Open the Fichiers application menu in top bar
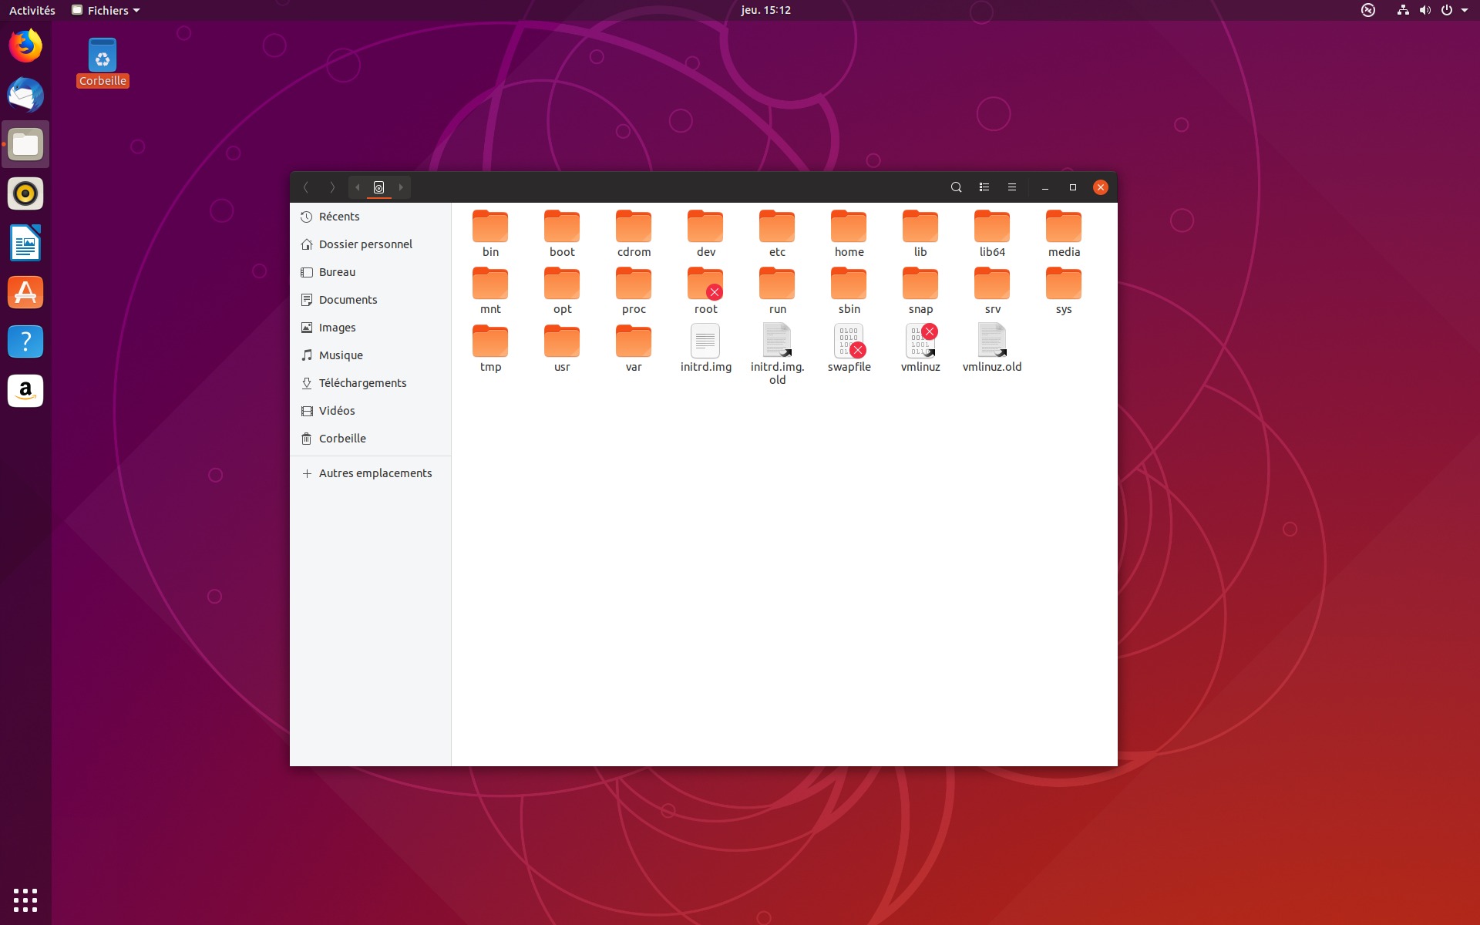1480x925 pixels. (x=106, y=10)
